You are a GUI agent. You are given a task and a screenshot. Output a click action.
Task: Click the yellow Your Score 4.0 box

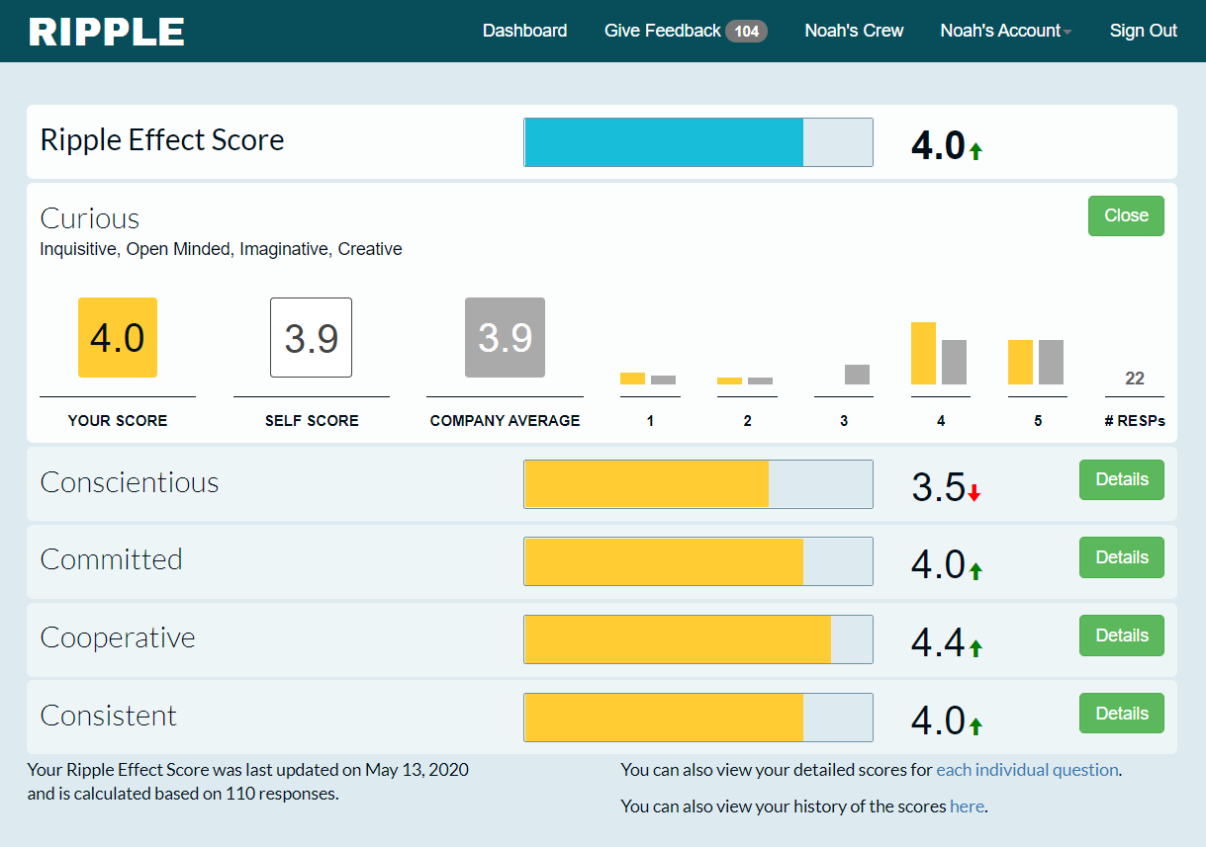(118, 338)
